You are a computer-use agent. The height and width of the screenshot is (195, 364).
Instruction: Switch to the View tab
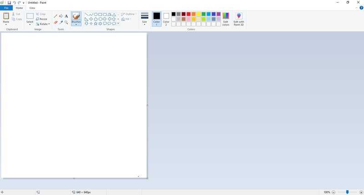32,8
